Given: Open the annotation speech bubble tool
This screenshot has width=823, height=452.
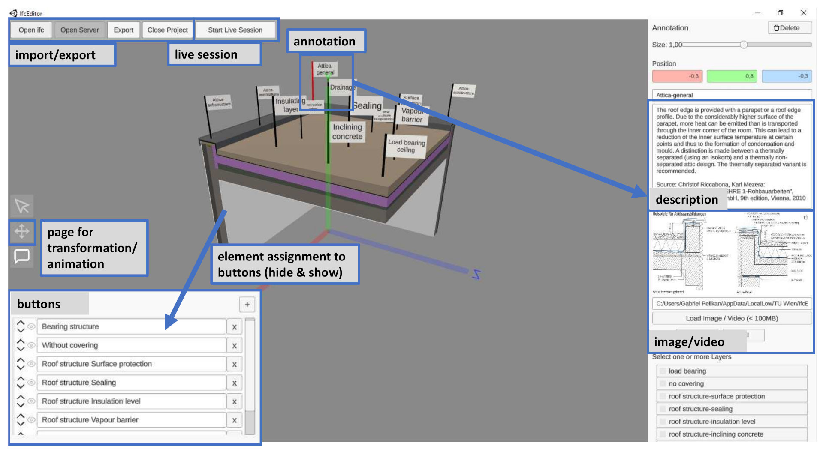Looking at the screenshot, I should coord(22,256).
